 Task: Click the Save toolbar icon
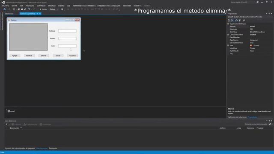click(22, 9)
